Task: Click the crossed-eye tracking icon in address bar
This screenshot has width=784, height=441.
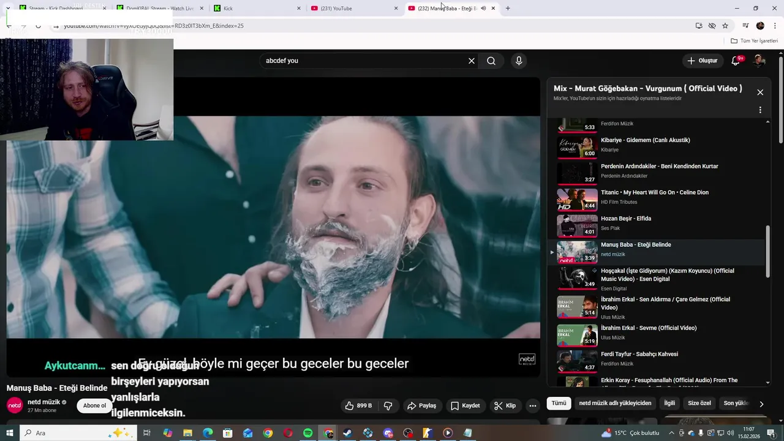Action: coord(712,26)
